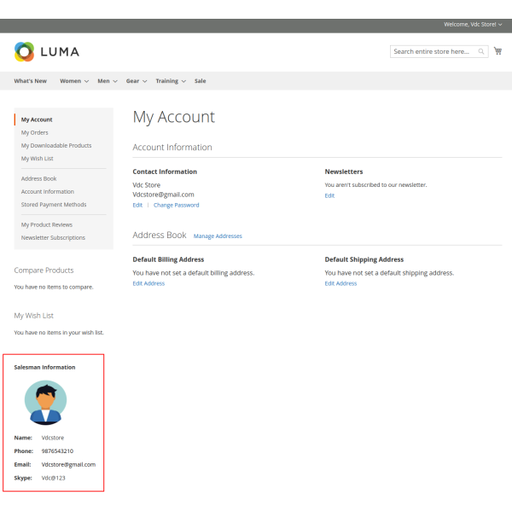Focus the Search entire store field

433,51
